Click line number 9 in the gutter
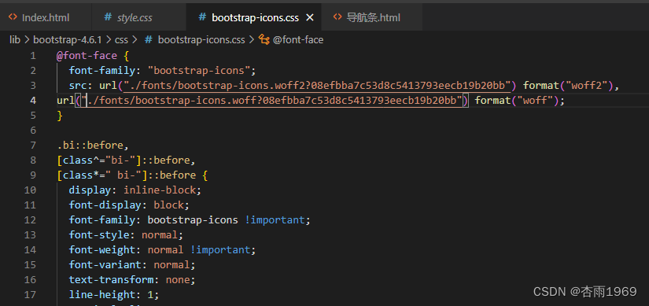Screen dimensions: 649x306 [x=33, y=175]
